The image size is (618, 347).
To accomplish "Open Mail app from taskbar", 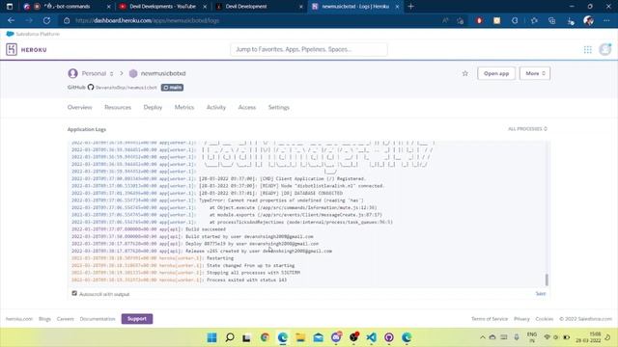I will [x=318, y=337].
